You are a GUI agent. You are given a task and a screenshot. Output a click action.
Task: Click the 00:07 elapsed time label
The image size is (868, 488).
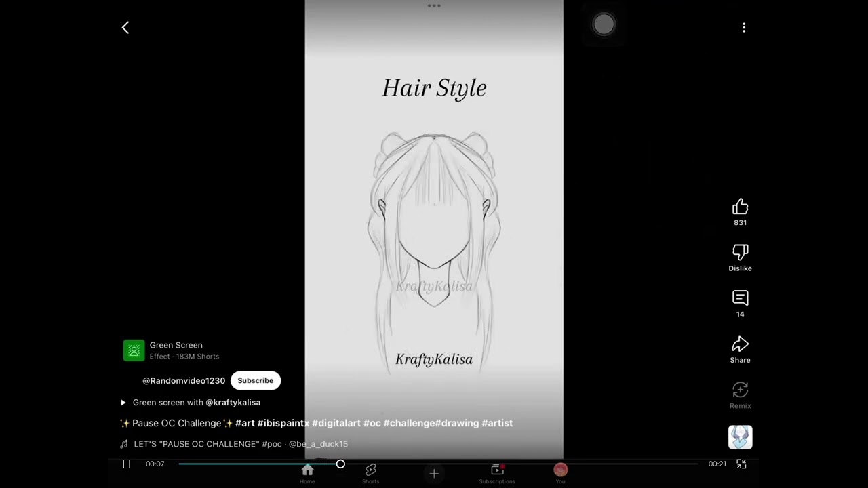[155, 464]
